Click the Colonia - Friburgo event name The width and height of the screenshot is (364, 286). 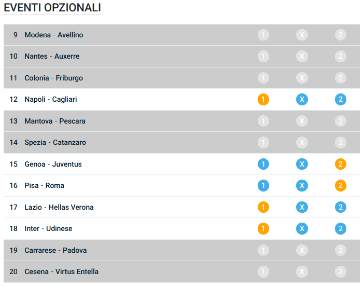tap(53, 78)
